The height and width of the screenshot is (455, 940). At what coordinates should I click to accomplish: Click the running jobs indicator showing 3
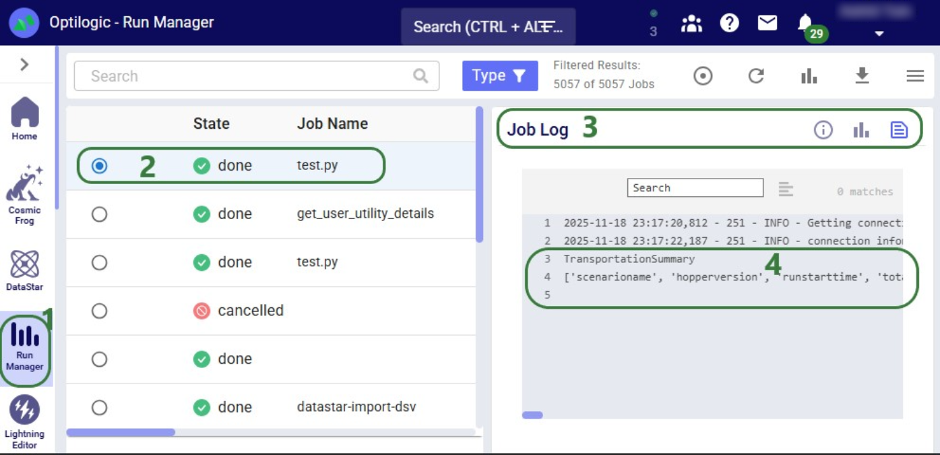(653, 24)
